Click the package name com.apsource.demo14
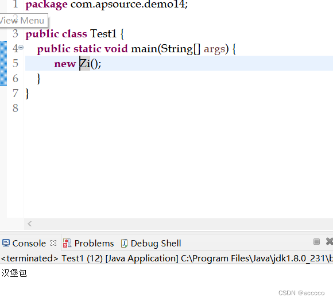333x301 pixels. click(128, 5)
